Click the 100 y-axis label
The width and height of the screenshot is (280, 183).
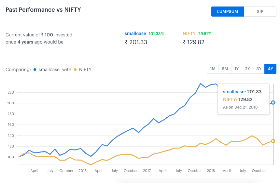click(x=11, y=157)
